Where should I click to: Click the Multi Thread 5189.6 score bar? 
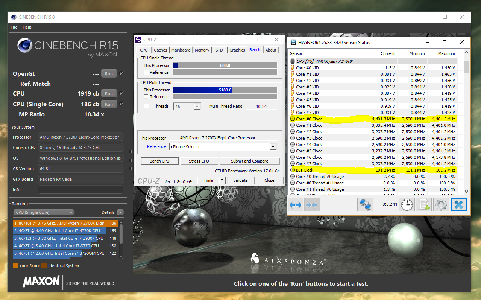point(225,90)
